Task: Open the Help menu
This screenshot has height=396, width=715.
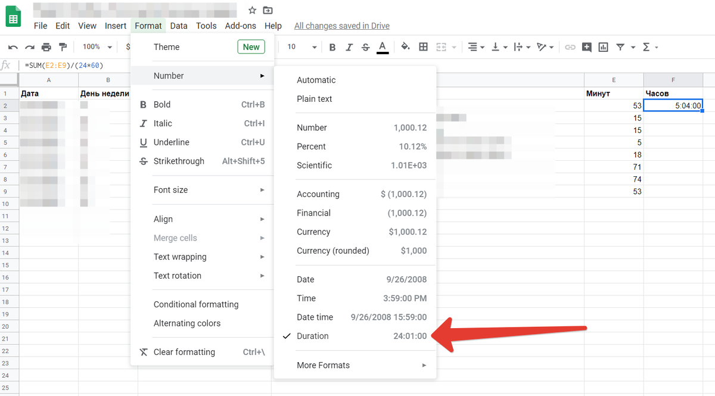Action: (273, 26)
